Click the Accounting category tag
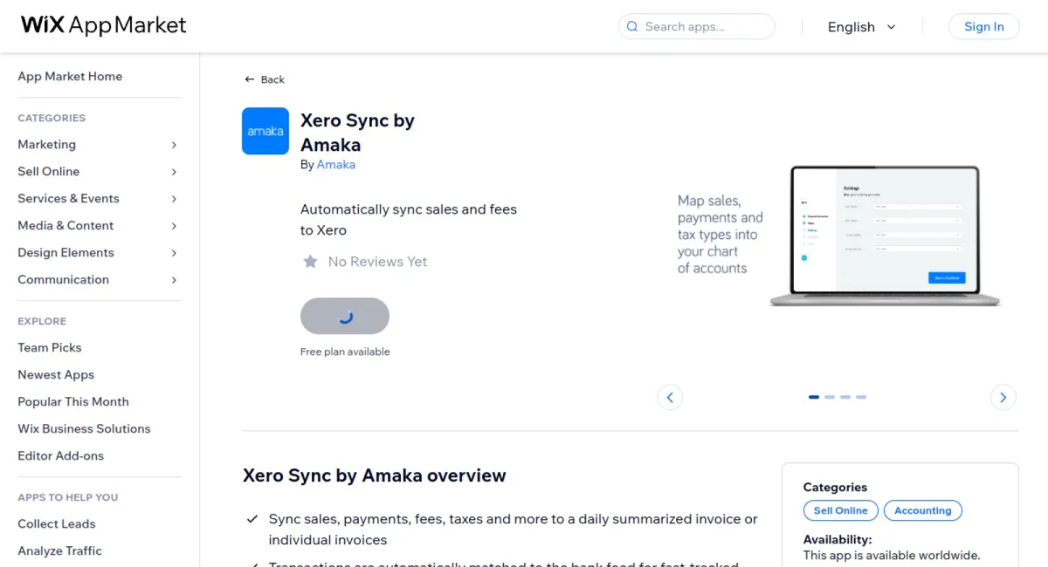The image size is (1048, 567). [923, 510]
